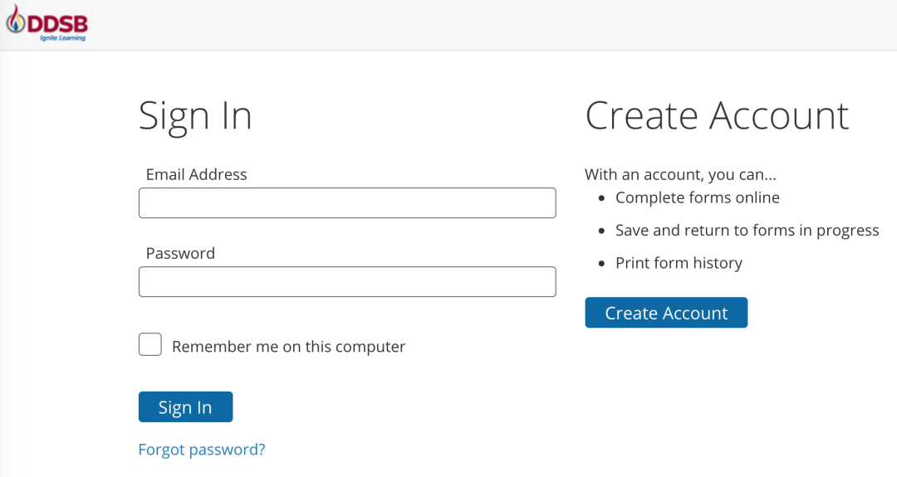Click the large Create Account heading
Viewport: 897px width, 477px height.
717,116
